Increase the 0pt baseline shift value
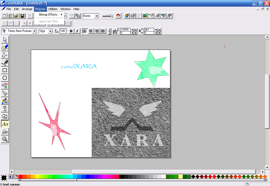270x186 pixels. click(x=159, y=30)
